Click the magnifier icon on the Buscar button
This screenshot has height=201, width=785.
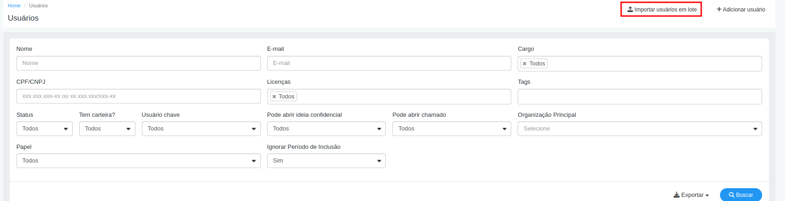(731, 195)
